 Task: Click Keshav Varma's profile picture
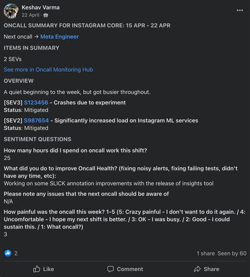(x=11, y=11)
